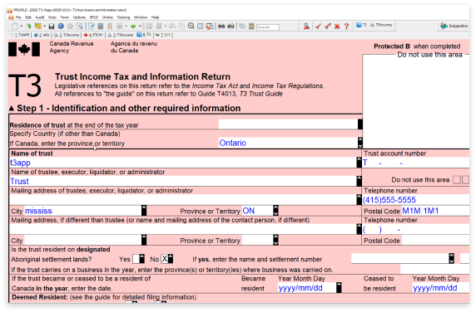Click the red question mark icon
Viewport: 476px width, 312px height.
[346, 27]
